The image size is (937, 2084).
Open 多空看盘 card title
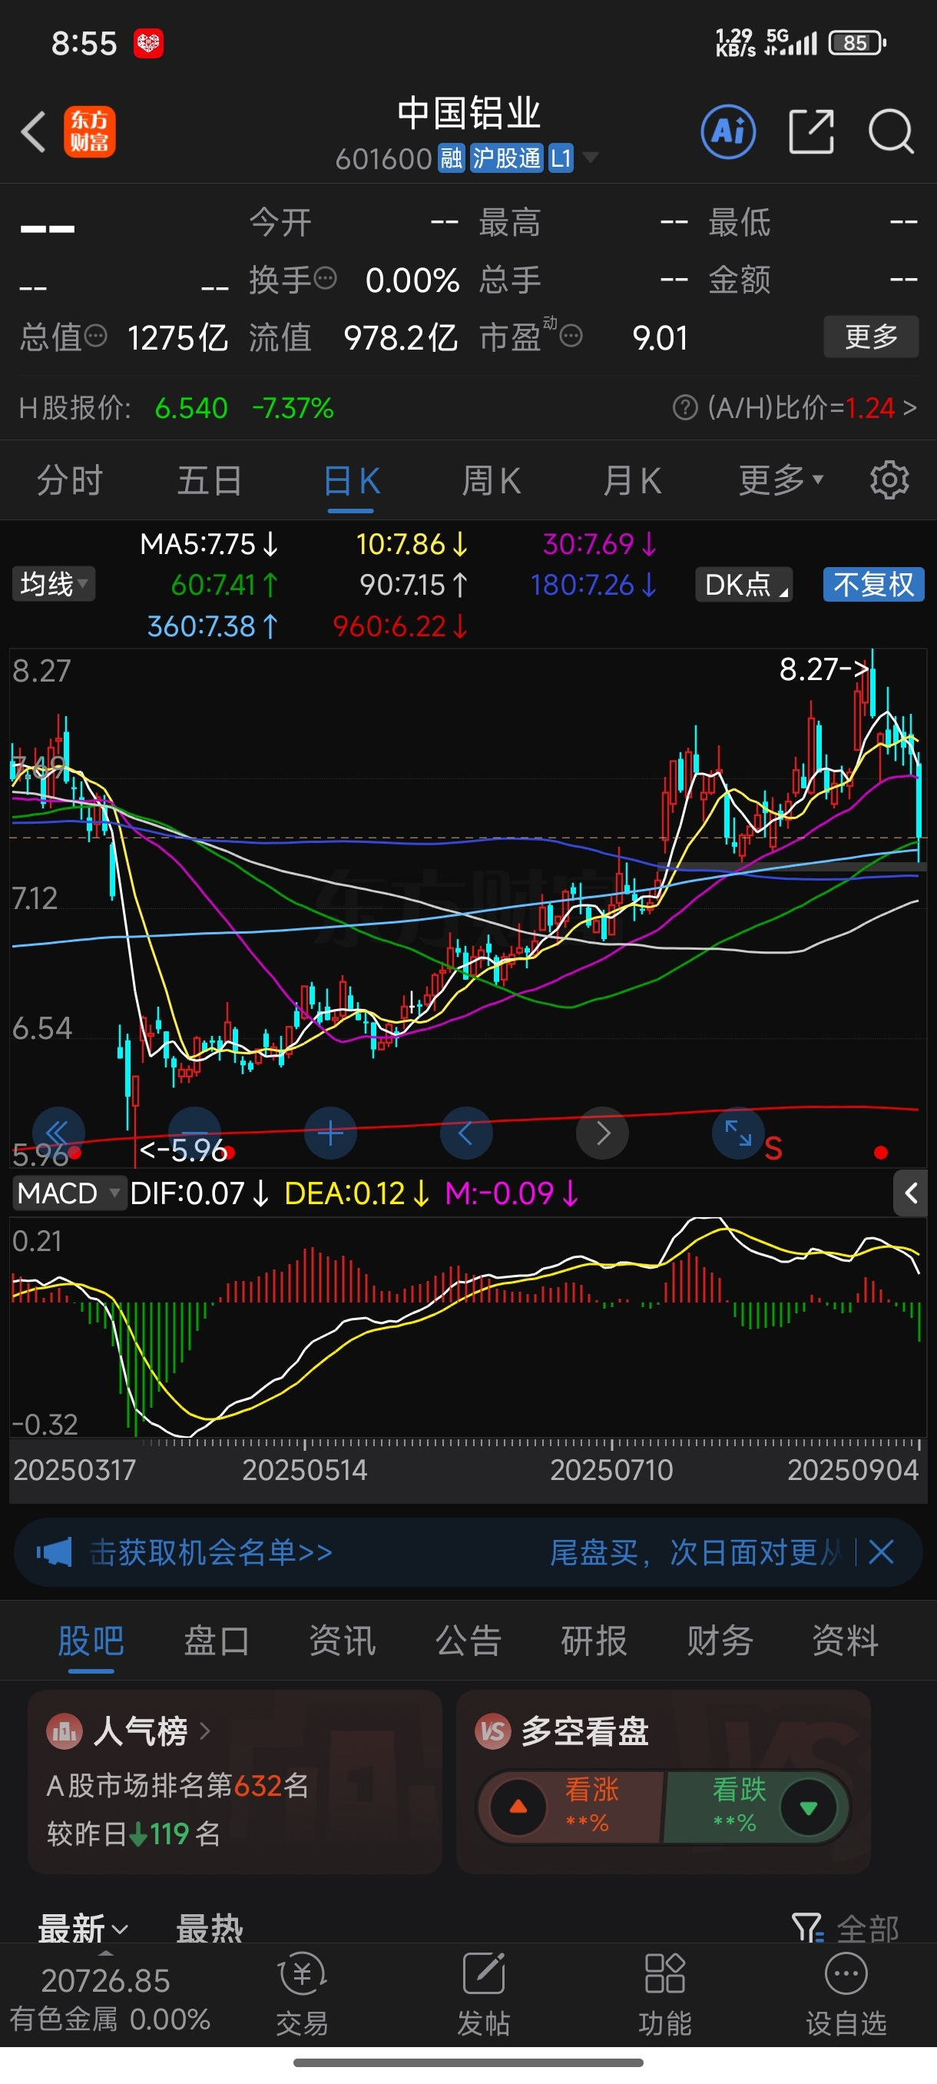[x=584, y=1731]
